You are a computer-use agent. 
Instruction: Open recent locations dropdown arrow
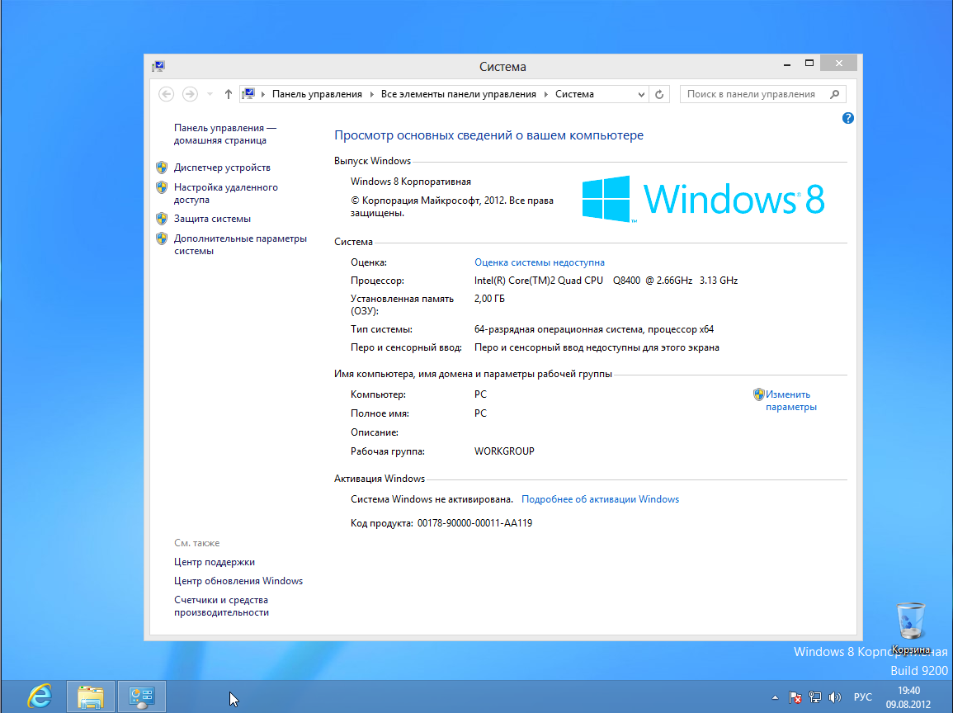coord(210,94)
